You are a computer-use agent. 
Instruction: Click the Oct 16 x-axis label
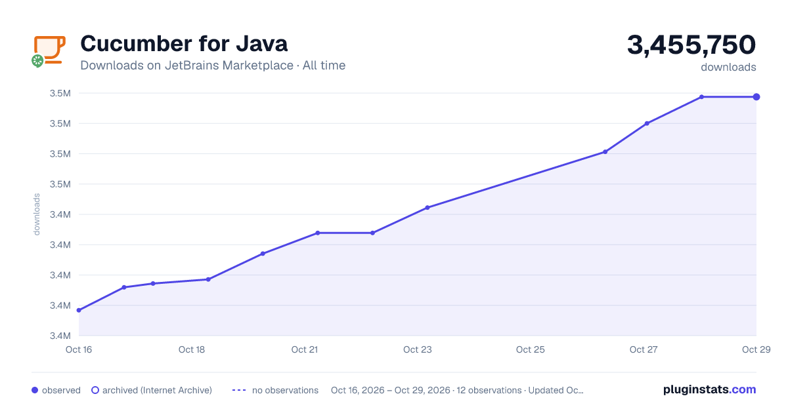point(79,349)
